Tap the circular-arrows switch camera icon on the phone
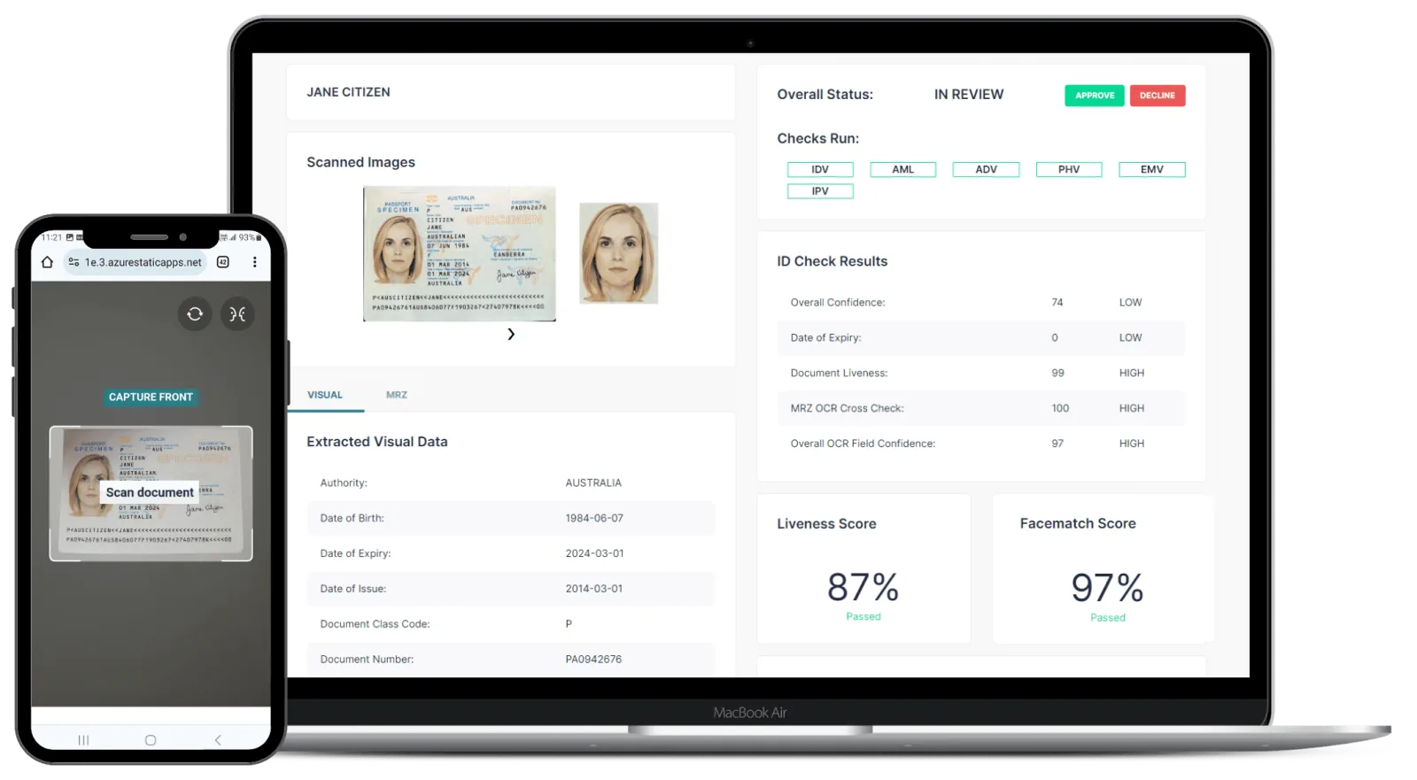1417x780 pixels. 195,313
